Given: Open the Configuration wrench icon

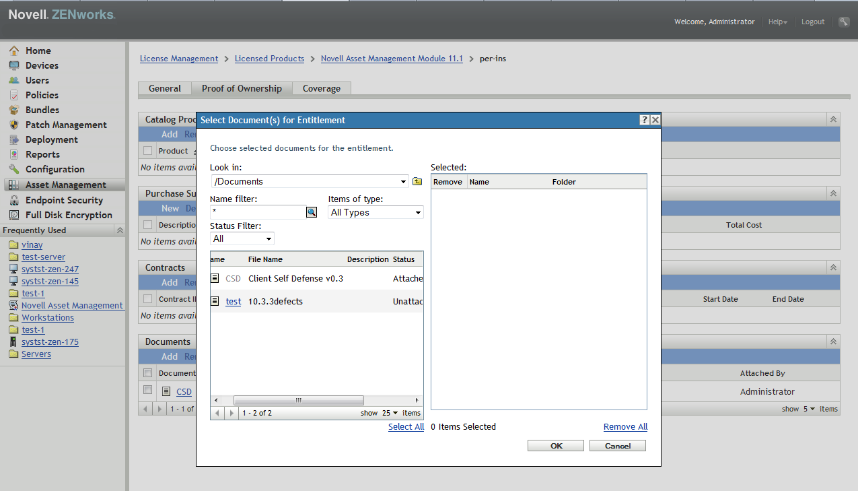Looking at the screenshot, I should click(15, 169).
